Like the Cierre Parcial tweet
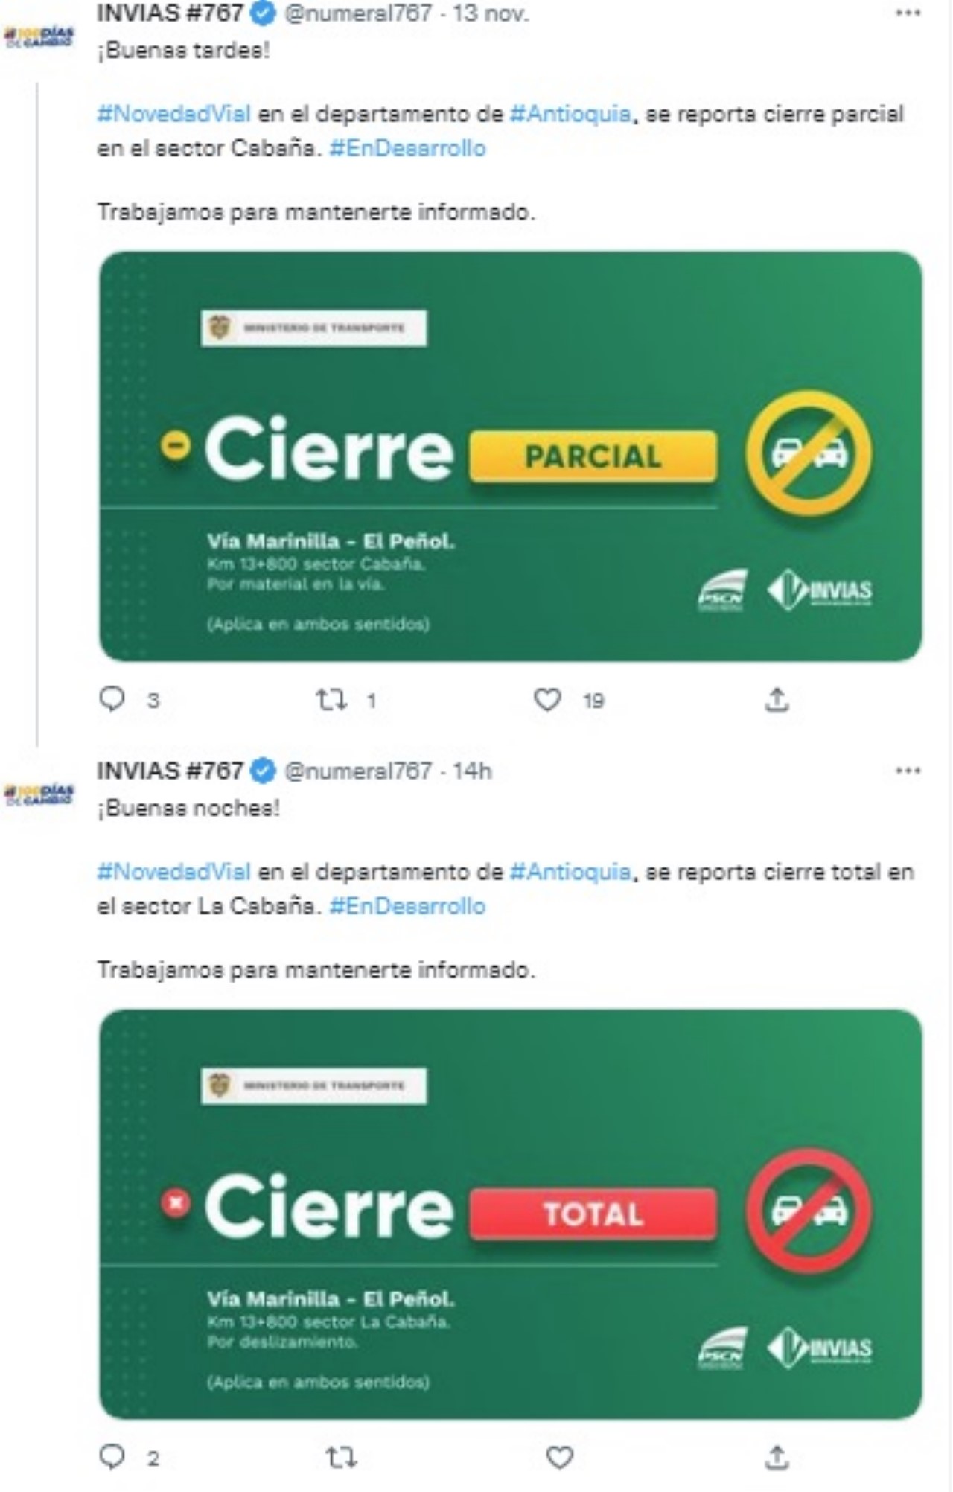953x1492 pixels. click(547, 699)
